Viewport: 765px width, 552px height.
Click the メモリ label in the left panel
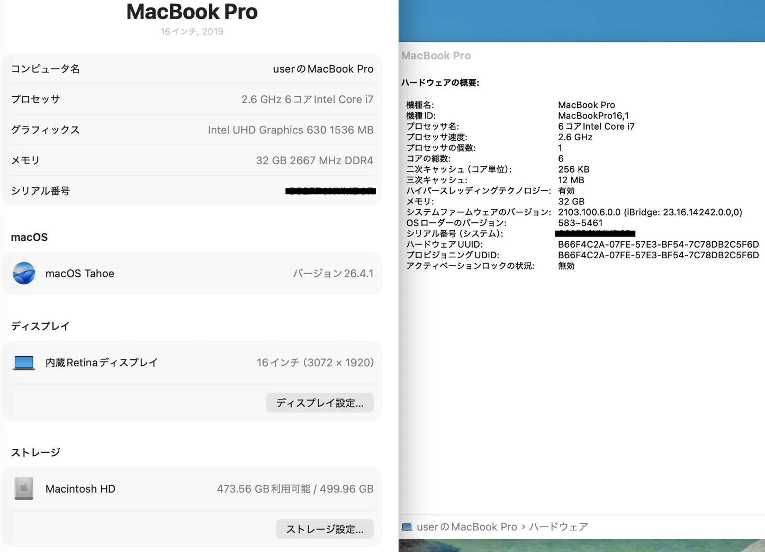(25, 160)
